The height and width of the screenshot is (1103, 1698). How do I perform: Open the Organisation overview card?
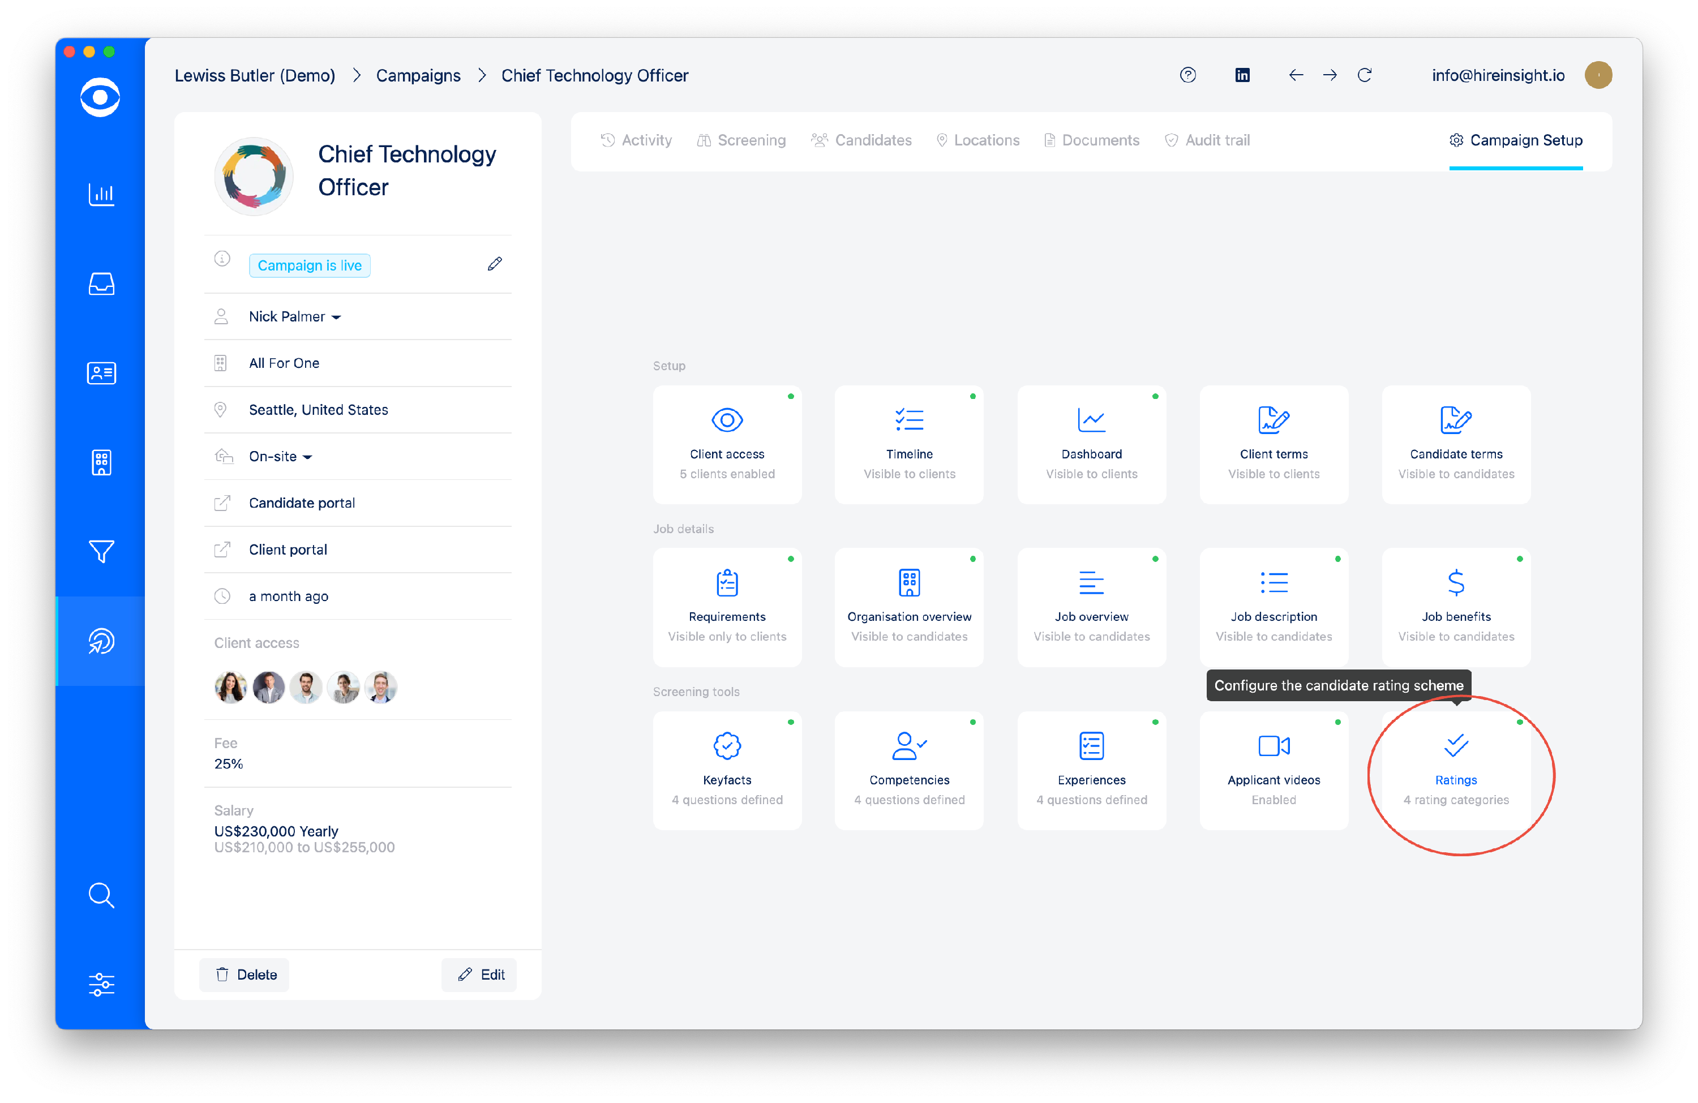click(909, 607)
